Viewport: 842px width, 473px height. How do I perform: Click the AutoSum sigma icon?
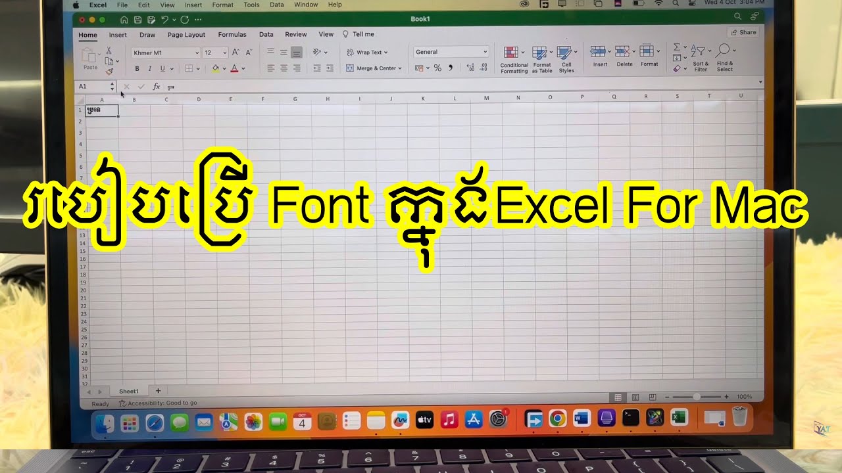677,48
